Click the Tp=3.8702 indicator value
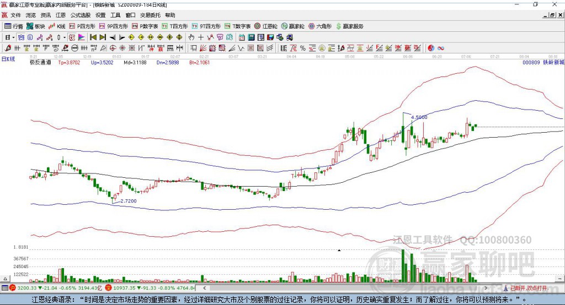The height and width of the screenshot is (305, 565). pyautogui.click(x=69, y=63)
